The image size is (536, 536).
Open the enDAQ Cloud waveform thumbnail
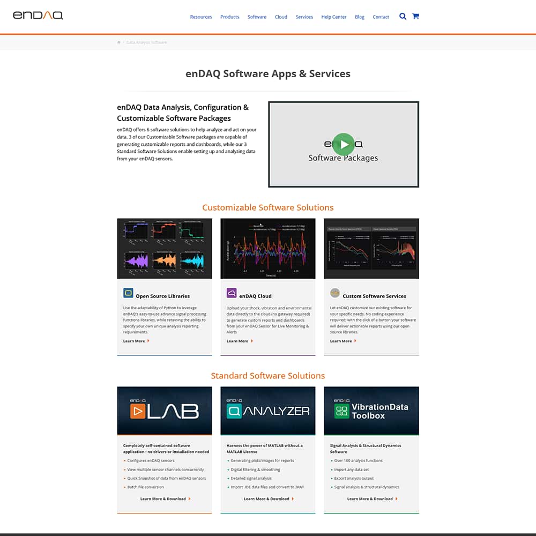268,249
